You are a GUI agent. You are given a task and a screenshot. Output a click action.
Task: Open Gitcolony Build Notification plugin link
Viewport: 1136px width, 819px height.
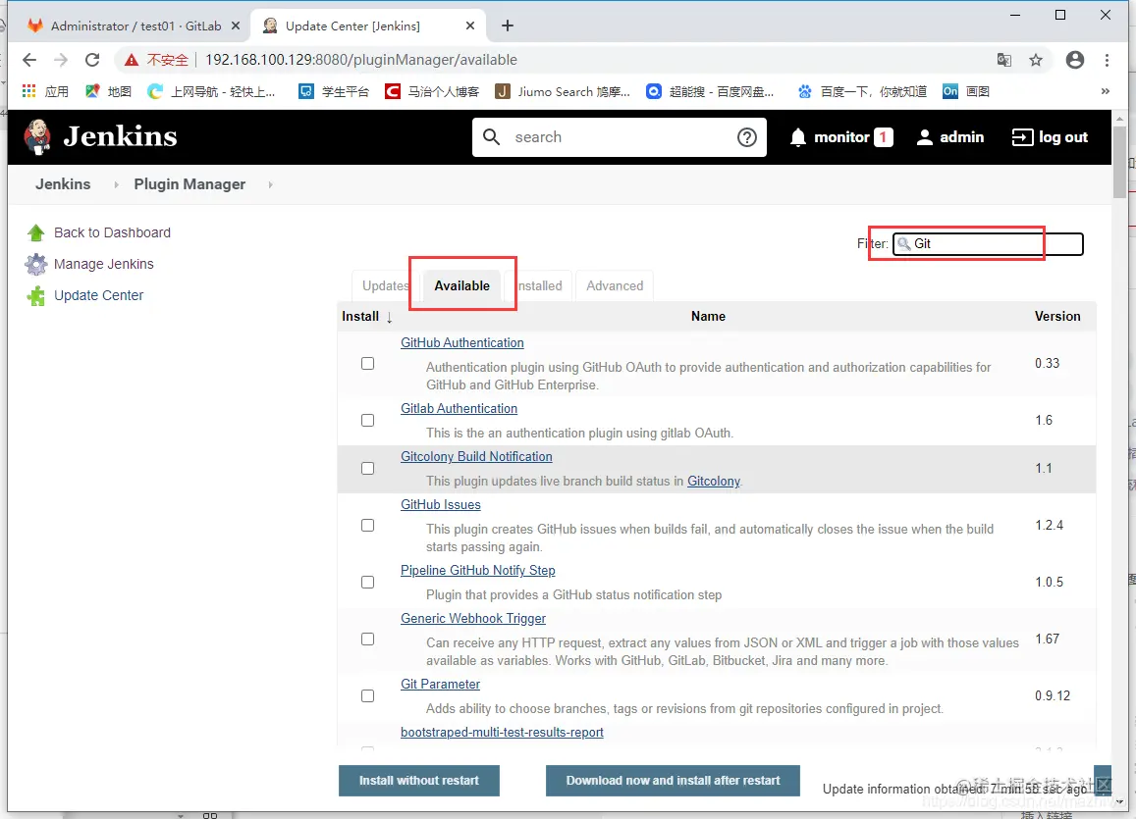(x=476, y=456)
